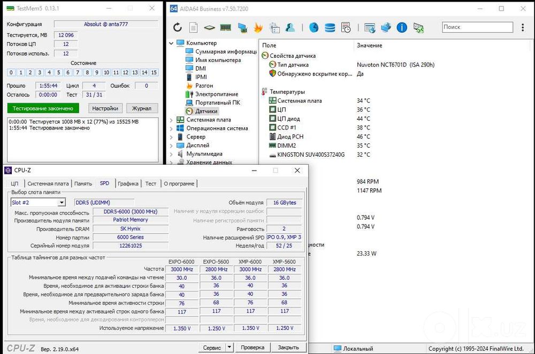
Task: Open Журнал in TestMem5
Action: click(142, 109)
